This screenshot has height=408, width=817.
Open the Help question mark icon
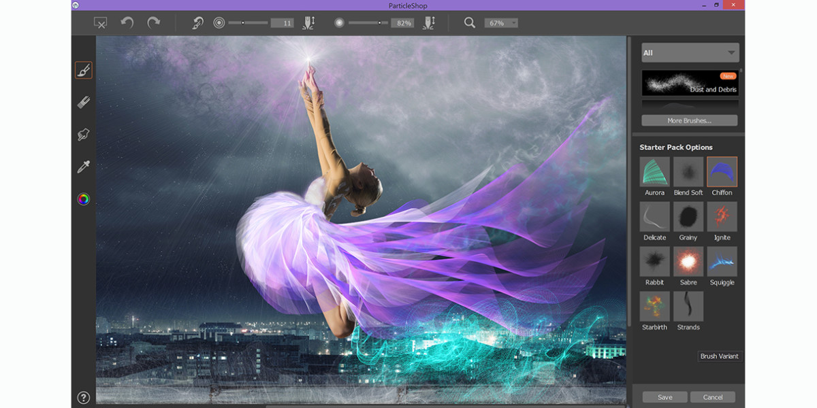[84, 398]
